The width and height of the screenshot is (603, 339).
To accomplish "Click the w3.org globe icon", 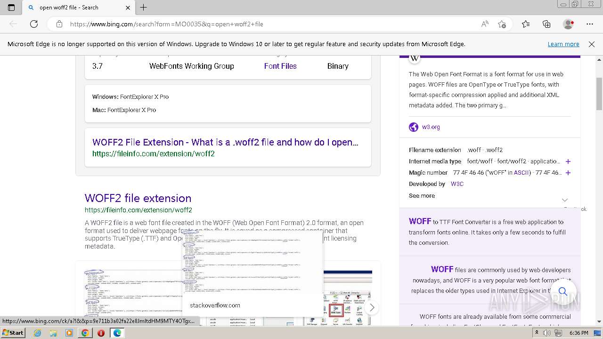I will [x=414, y=127].
